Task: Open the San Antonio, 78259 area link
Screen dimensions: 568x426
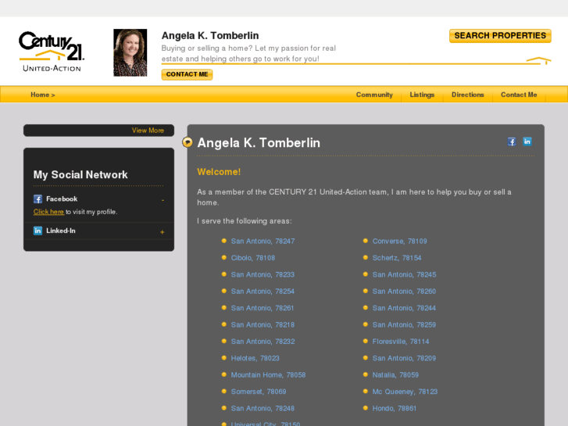Action: pos(404,324)
